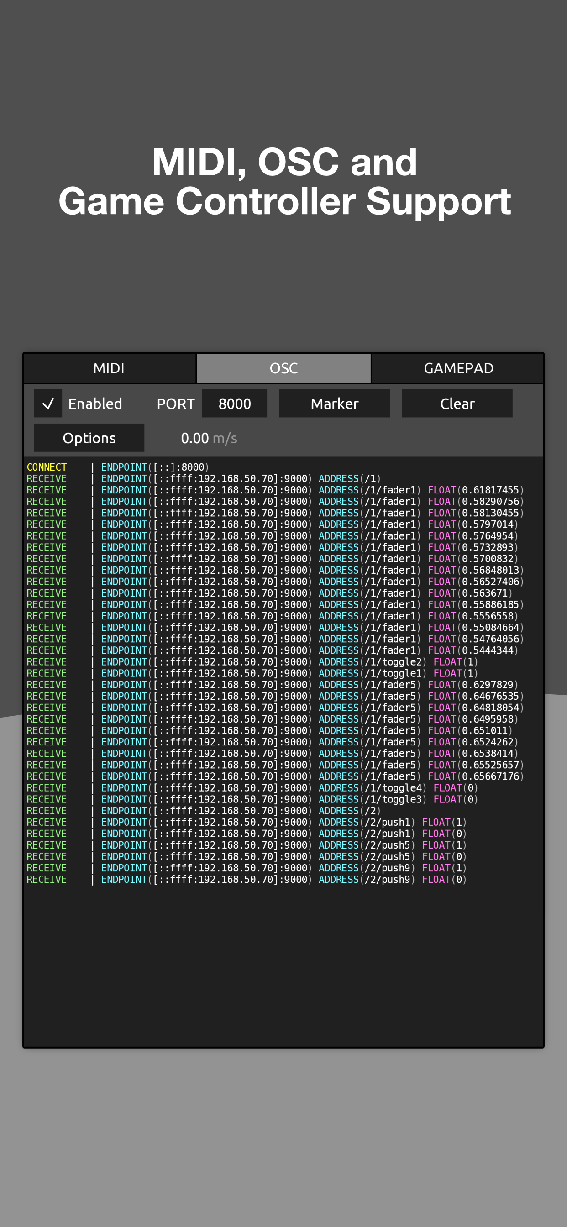Click FLOAT(0.55084664) value
567x1227 pixels.
(476, 627)
